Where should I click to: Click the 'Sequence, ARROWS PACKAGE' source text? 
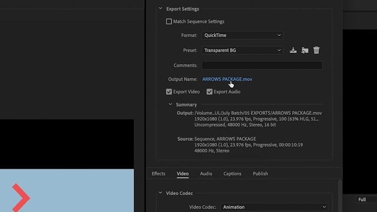[x=225, y=139]
